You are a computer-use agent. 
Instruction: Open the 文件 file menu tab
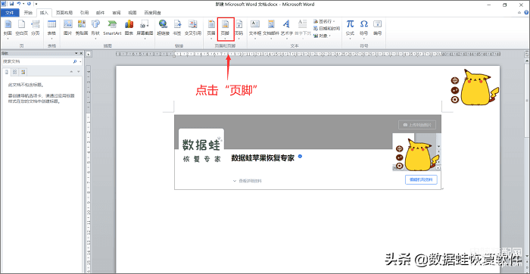(10, 13)
